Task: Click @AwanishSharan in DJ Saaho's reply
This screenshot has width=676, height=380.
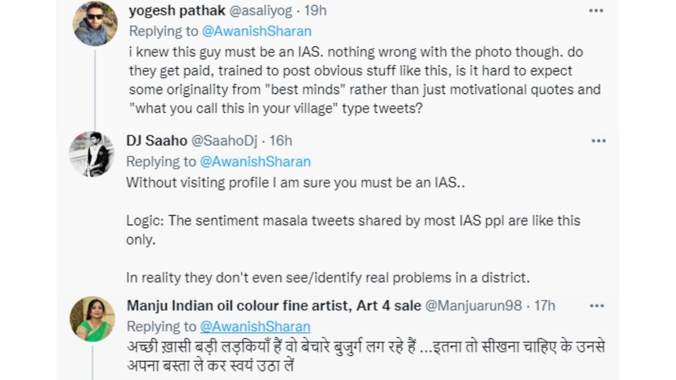Action: (x=255, y=162)
